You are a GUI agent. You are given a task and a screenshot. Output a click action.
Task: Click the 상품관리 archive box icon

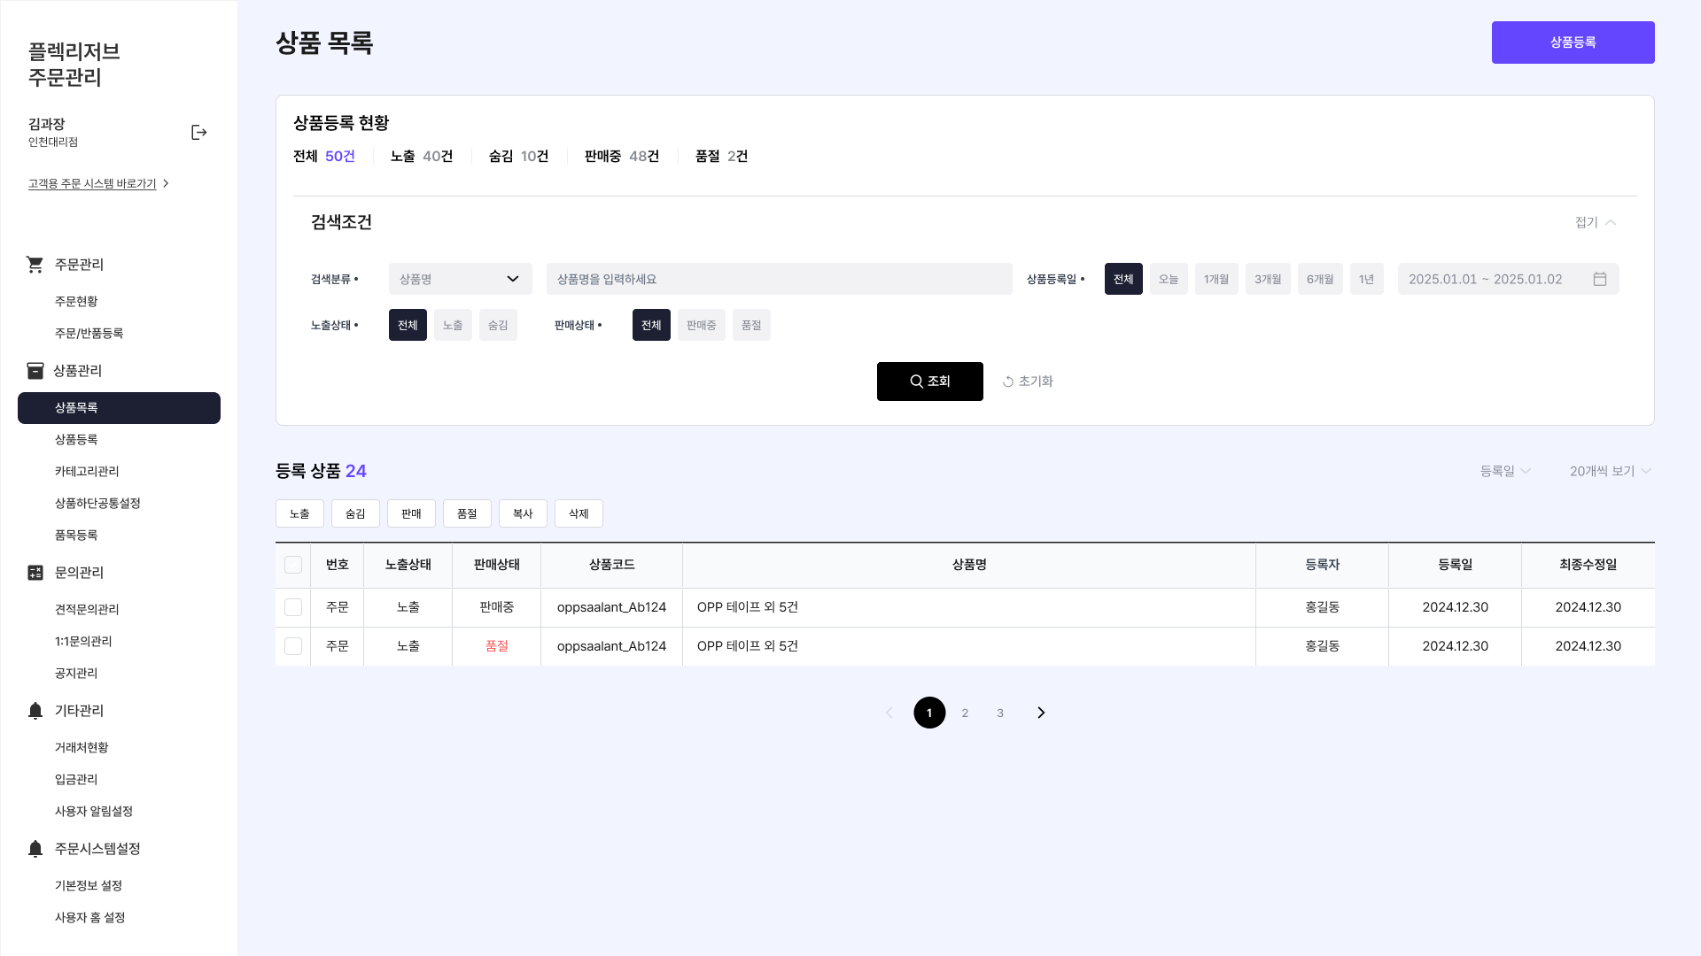point(35,371)
